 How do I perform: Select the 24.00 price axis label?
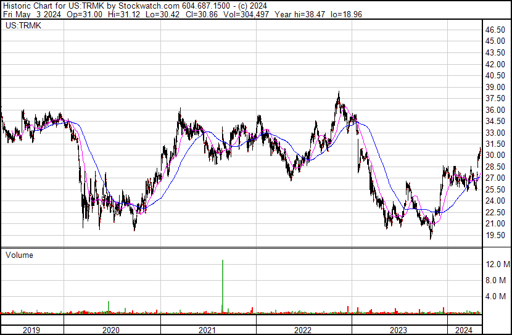pos(495,201)
